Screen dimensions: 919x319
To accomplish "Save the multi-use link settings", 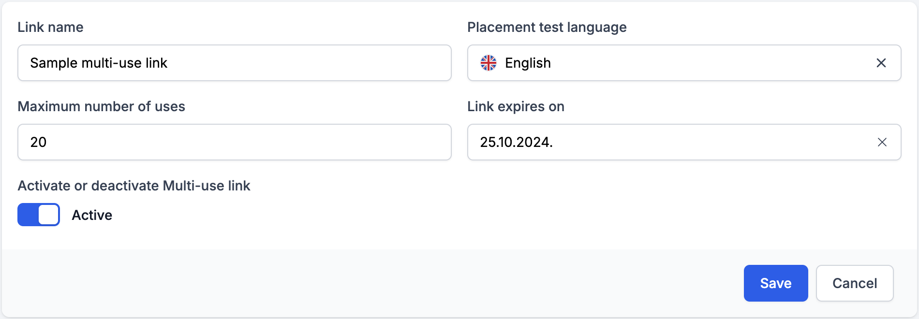I will (776, 283).
